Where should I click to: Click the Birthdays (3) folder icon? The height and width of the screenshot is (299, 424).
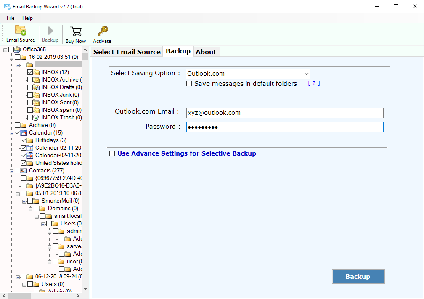click(x=30, y=140)
